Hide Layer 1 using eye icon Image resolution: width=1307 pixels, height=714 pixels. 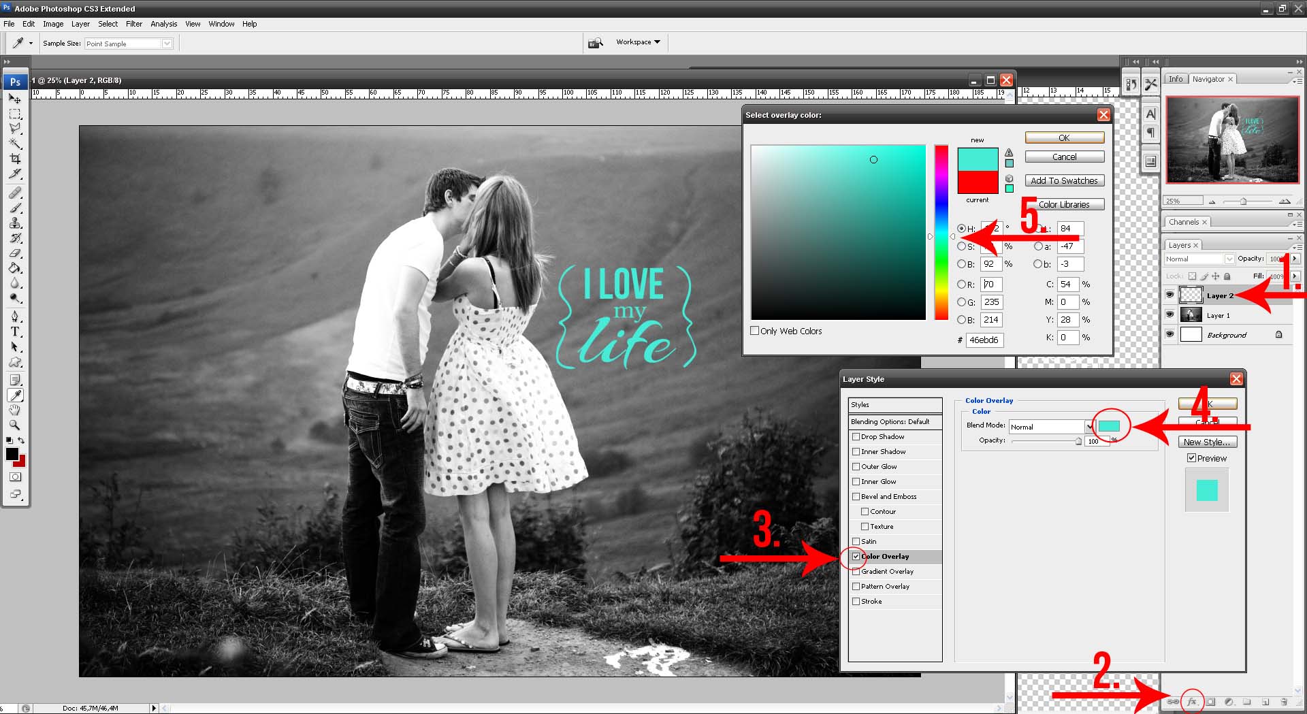(1169, 315)
